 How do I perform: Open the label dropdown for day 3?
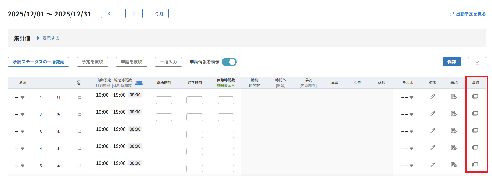coord(407,132)
